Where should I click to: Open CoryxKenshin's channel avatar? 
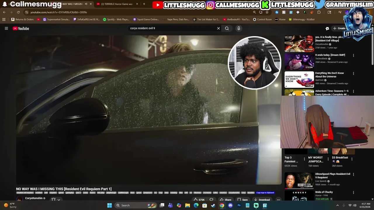(19, 199)
